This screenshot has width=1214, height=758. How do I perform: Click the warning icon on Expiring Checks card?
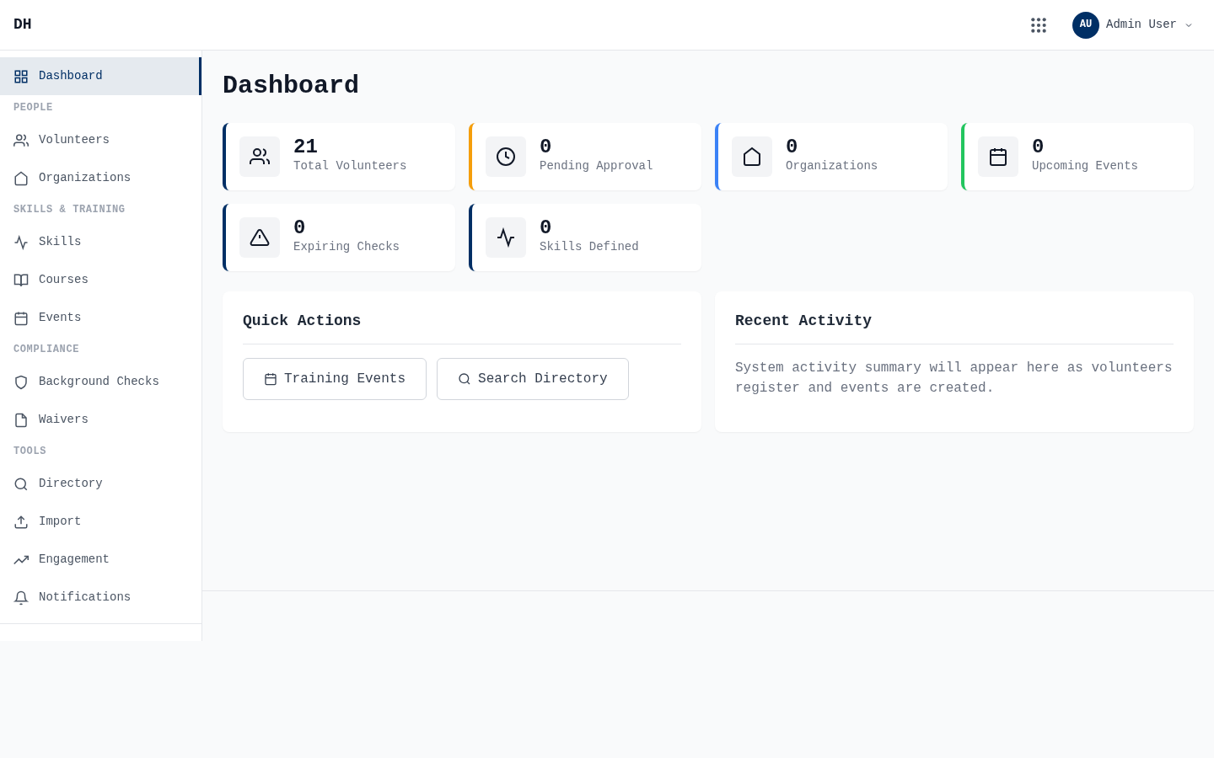pyautogui.click(x=260, y=238)
